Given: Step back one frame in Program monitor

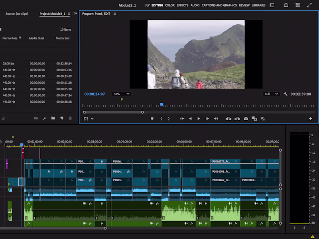Looking at the screenshot, I should (191, 119).
